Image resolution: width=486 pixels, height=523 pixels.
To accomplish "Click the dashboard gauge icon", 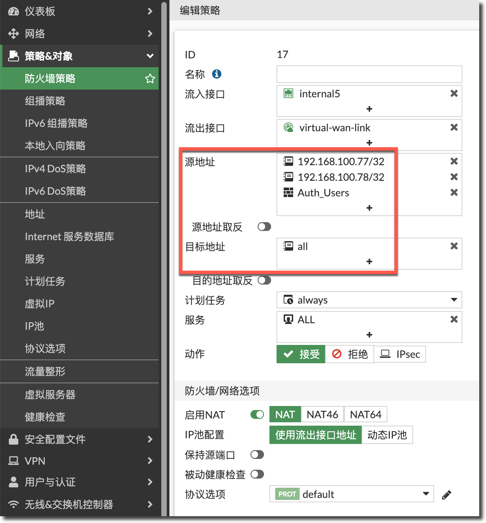I will [x=14, y=11].
